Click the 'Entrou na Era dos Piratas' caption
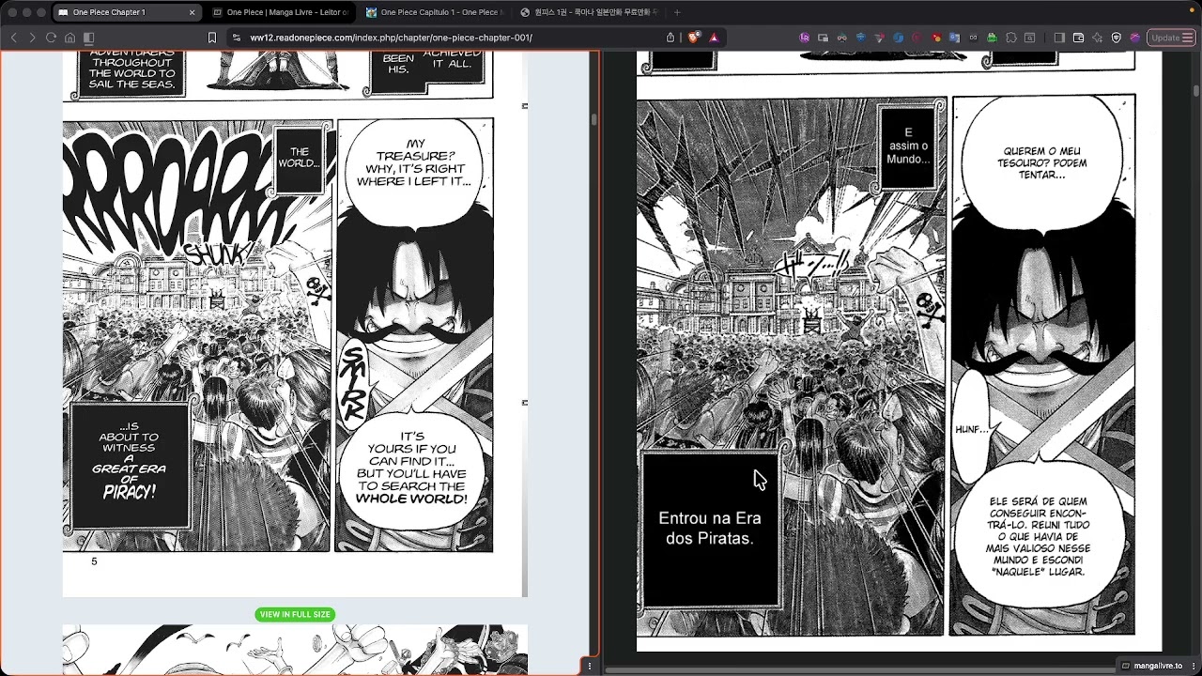Viewport: 1202px width, 676px height. (x=709, y=529)
